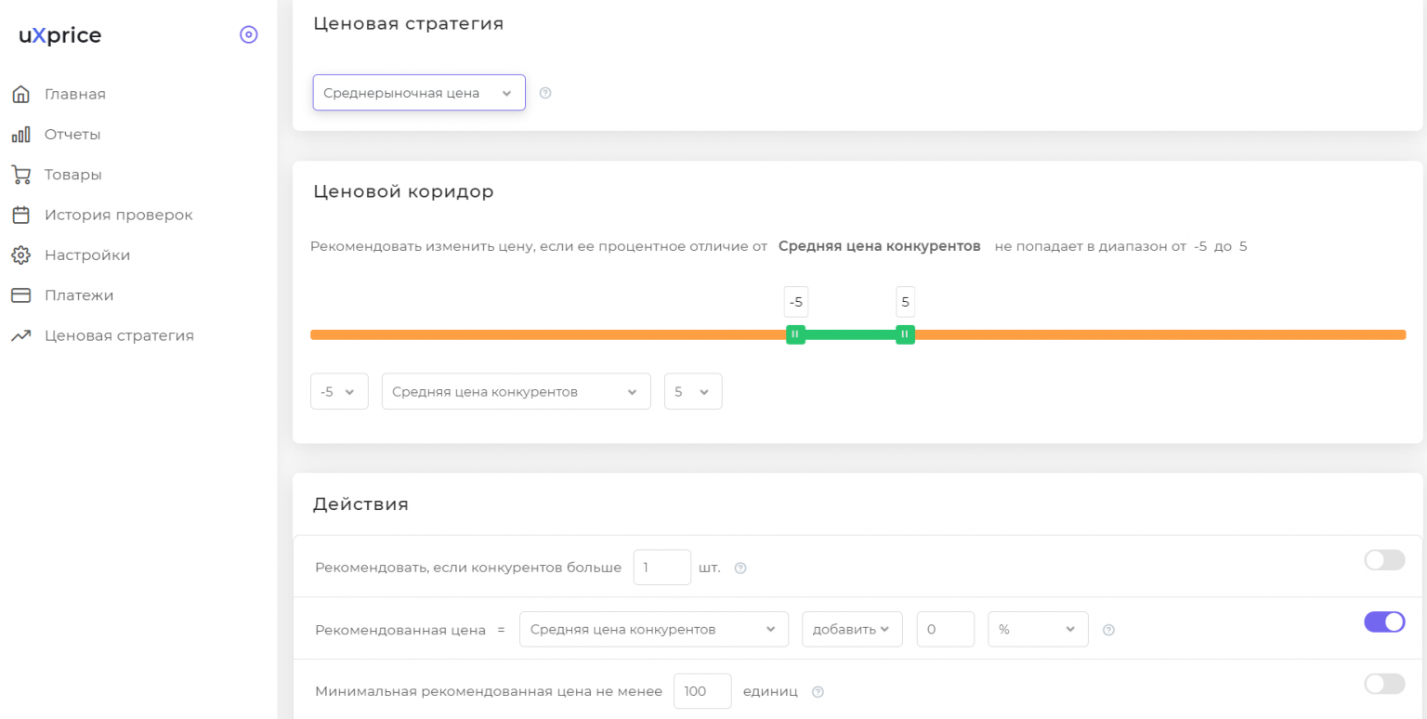1427x719 pixels.
Task: Click the Платежи credit card icon
Action: 20,295
